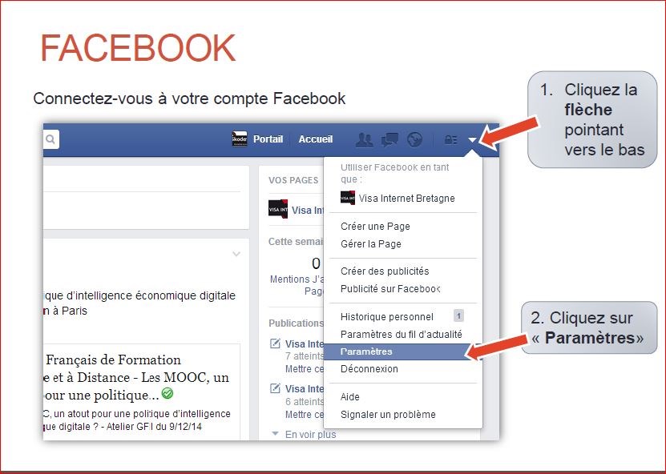Click the search magnifier icon
The width and height of the screenshot is (666, 474).
click(50, 139)
